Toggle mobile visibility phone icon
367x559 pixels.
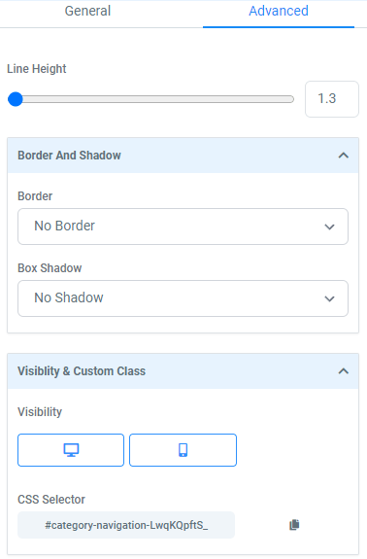[183, 450]
